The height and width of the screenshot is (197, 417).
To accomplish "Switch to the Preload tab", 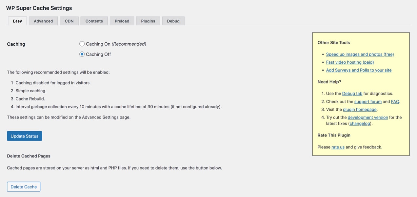I will click(122, 21).
